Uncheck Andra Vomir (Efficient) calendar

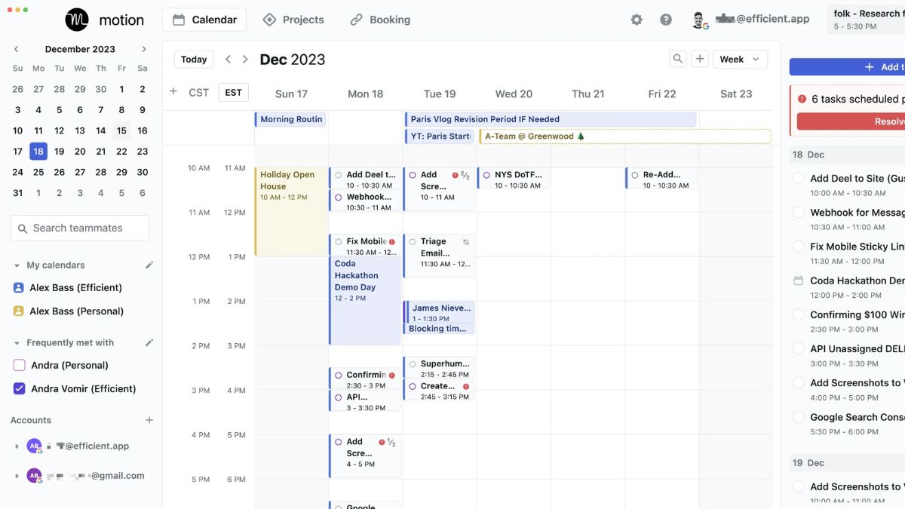click(20, 389)
